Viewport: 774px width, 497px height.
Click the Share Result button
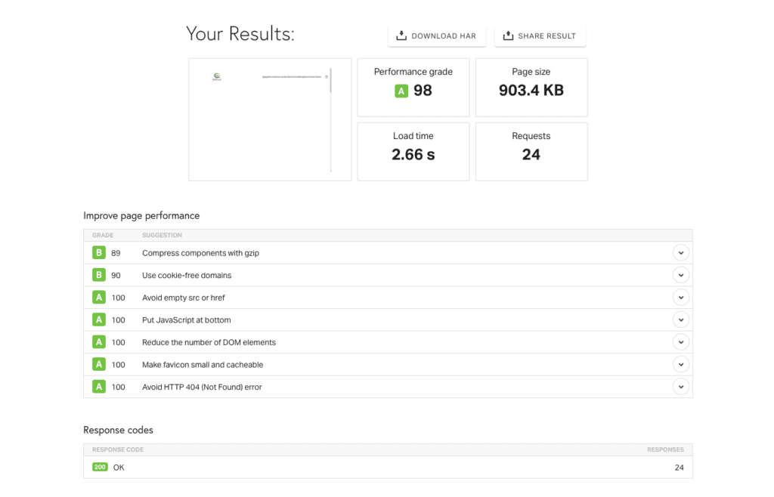tap(540, 35)
